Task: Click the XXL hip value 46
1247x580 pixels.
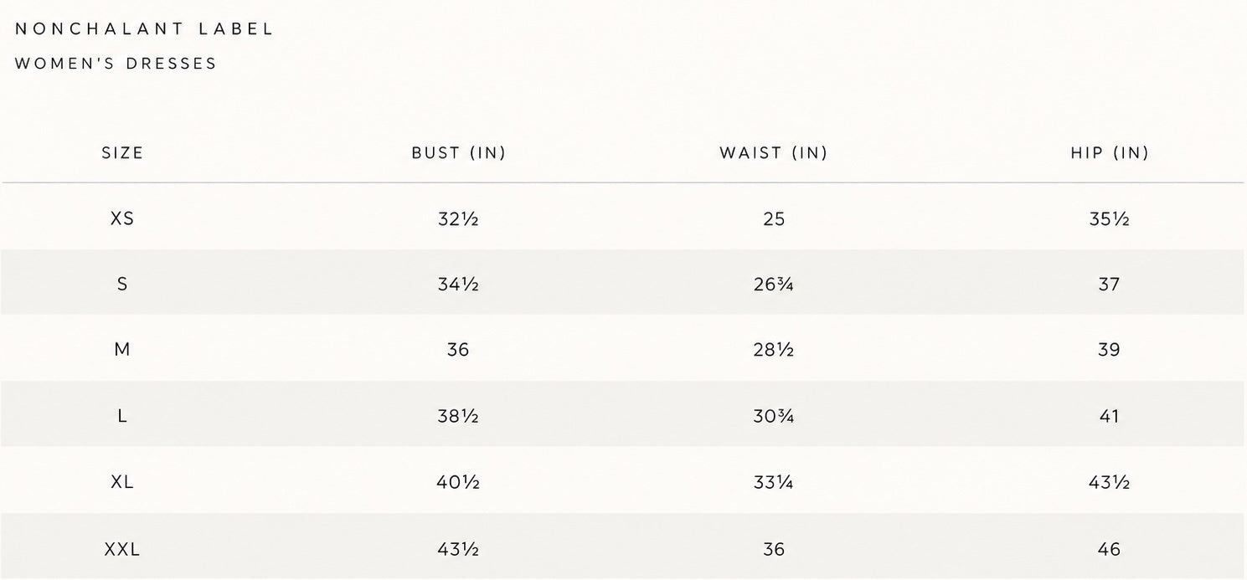Action: click(x=1109, y=550)
